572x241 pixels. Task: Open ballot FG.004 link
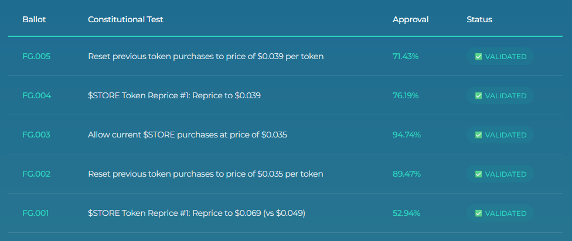pyautogui.click(x=37, y=96)
